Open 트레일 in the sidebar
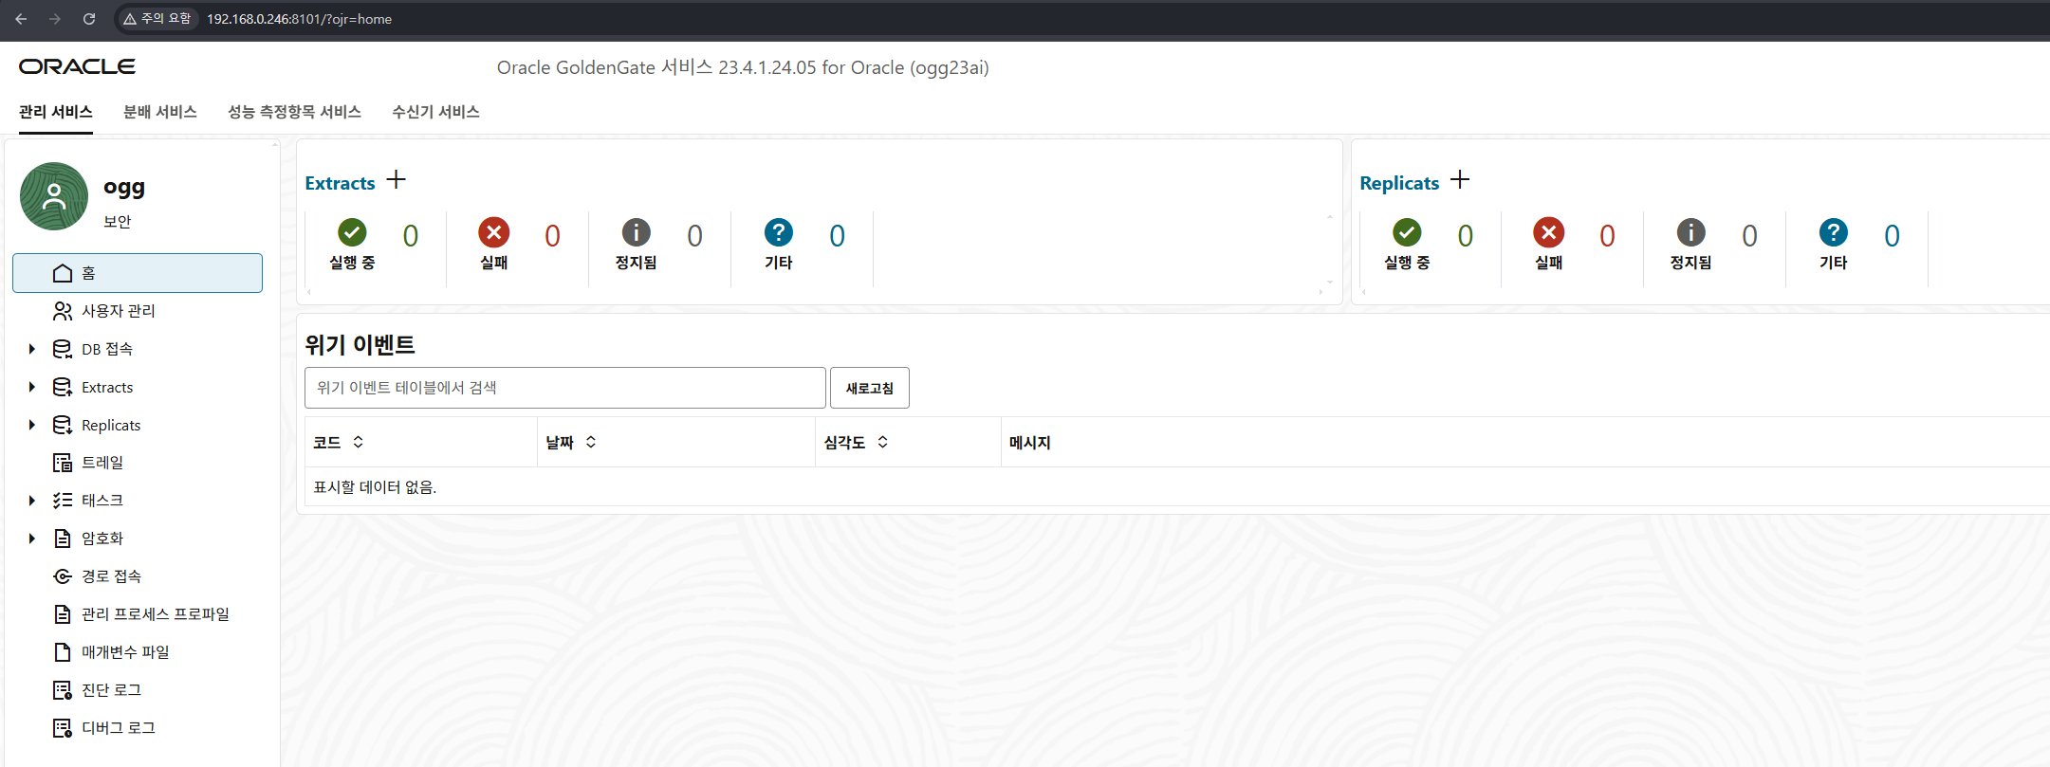 (x=102, y=463)
